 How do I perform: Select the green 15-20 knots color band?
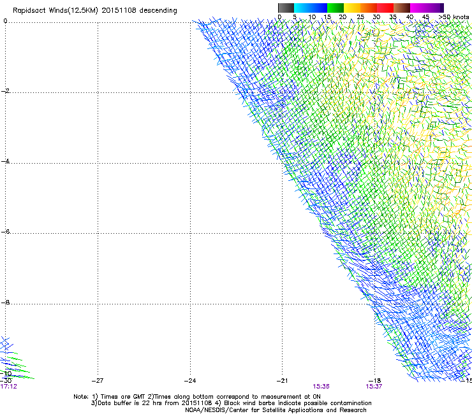coord(336,8)
